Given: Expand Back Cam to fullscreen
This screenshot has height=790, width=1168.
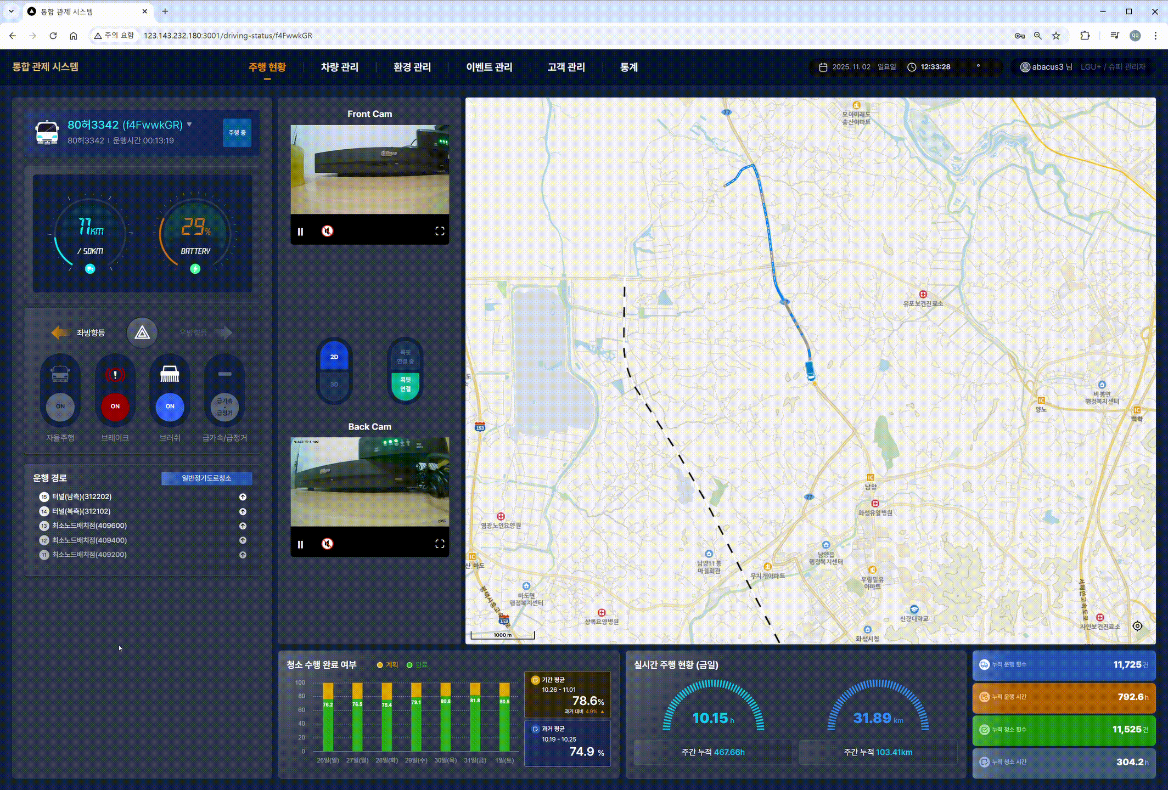Looking at the screenshot, I should point(440,544).
